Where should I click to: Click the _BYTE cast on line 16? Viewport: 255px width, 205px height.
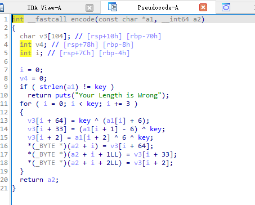tap(47, 146)
